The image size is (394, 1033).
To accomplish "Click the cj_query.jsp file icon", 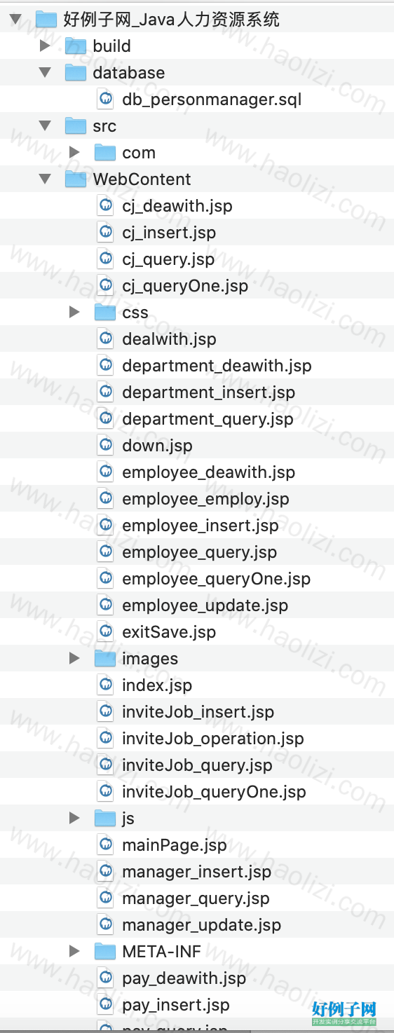I will (x=105, y=259).
